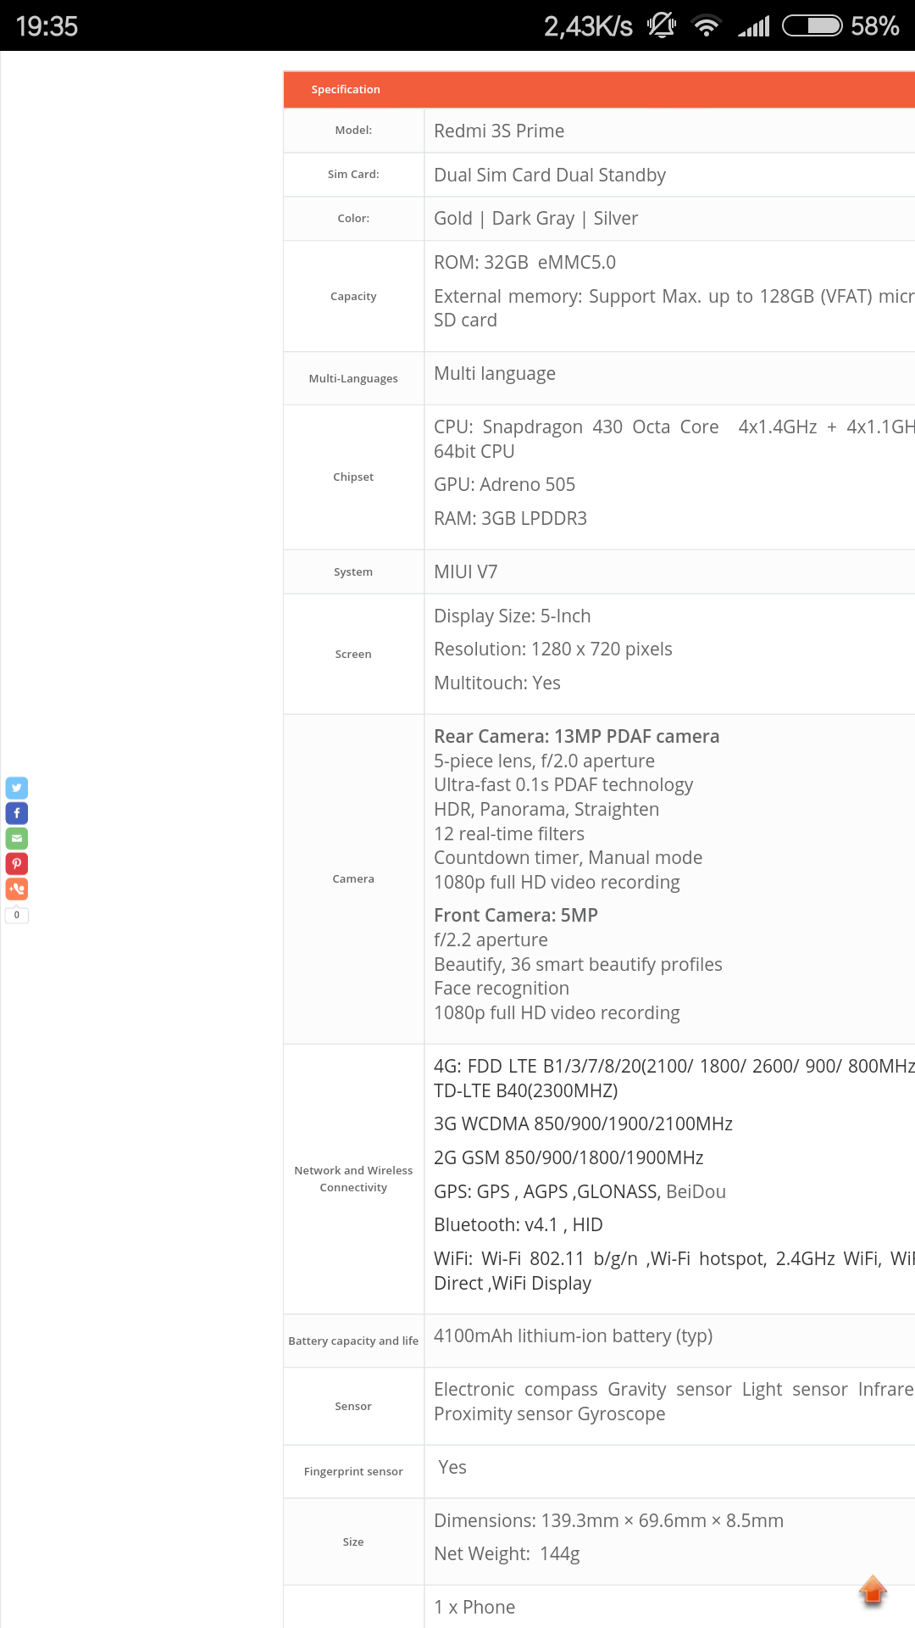This screenshot has height=1628, width=915.
Task: Tap the 19:35 clock in status bar
Action: (47, 26)
